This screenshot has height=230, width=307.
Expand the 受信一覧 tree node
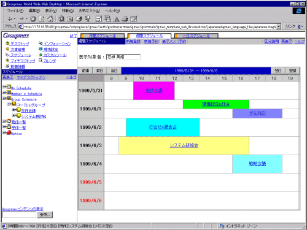pyautogui.click(x=4, y=127)
